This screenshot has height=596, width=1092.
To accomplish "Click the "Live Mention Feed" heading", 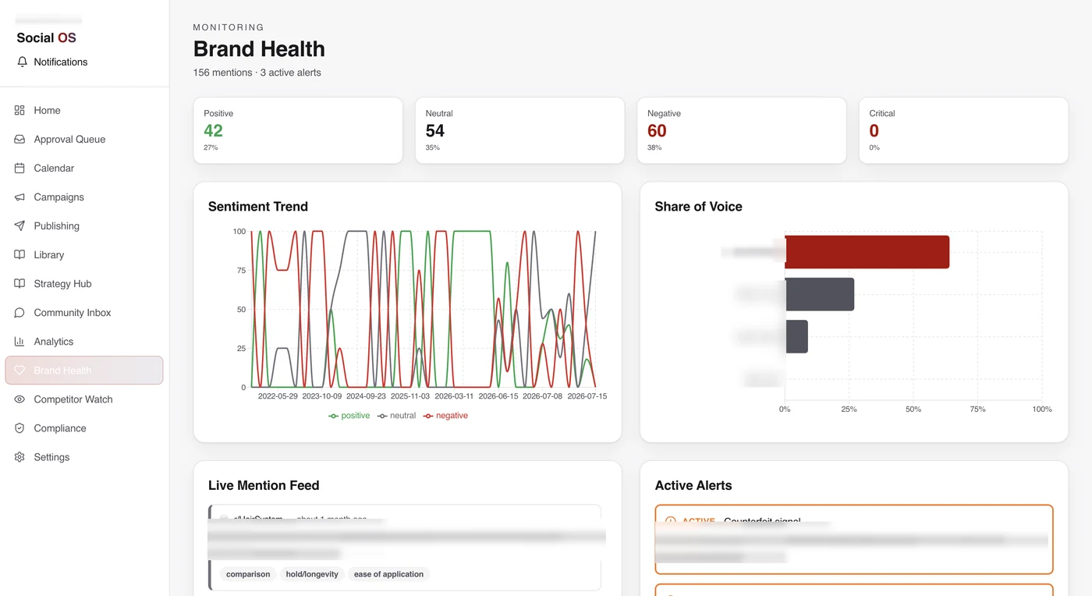I will tap(264, 485).
